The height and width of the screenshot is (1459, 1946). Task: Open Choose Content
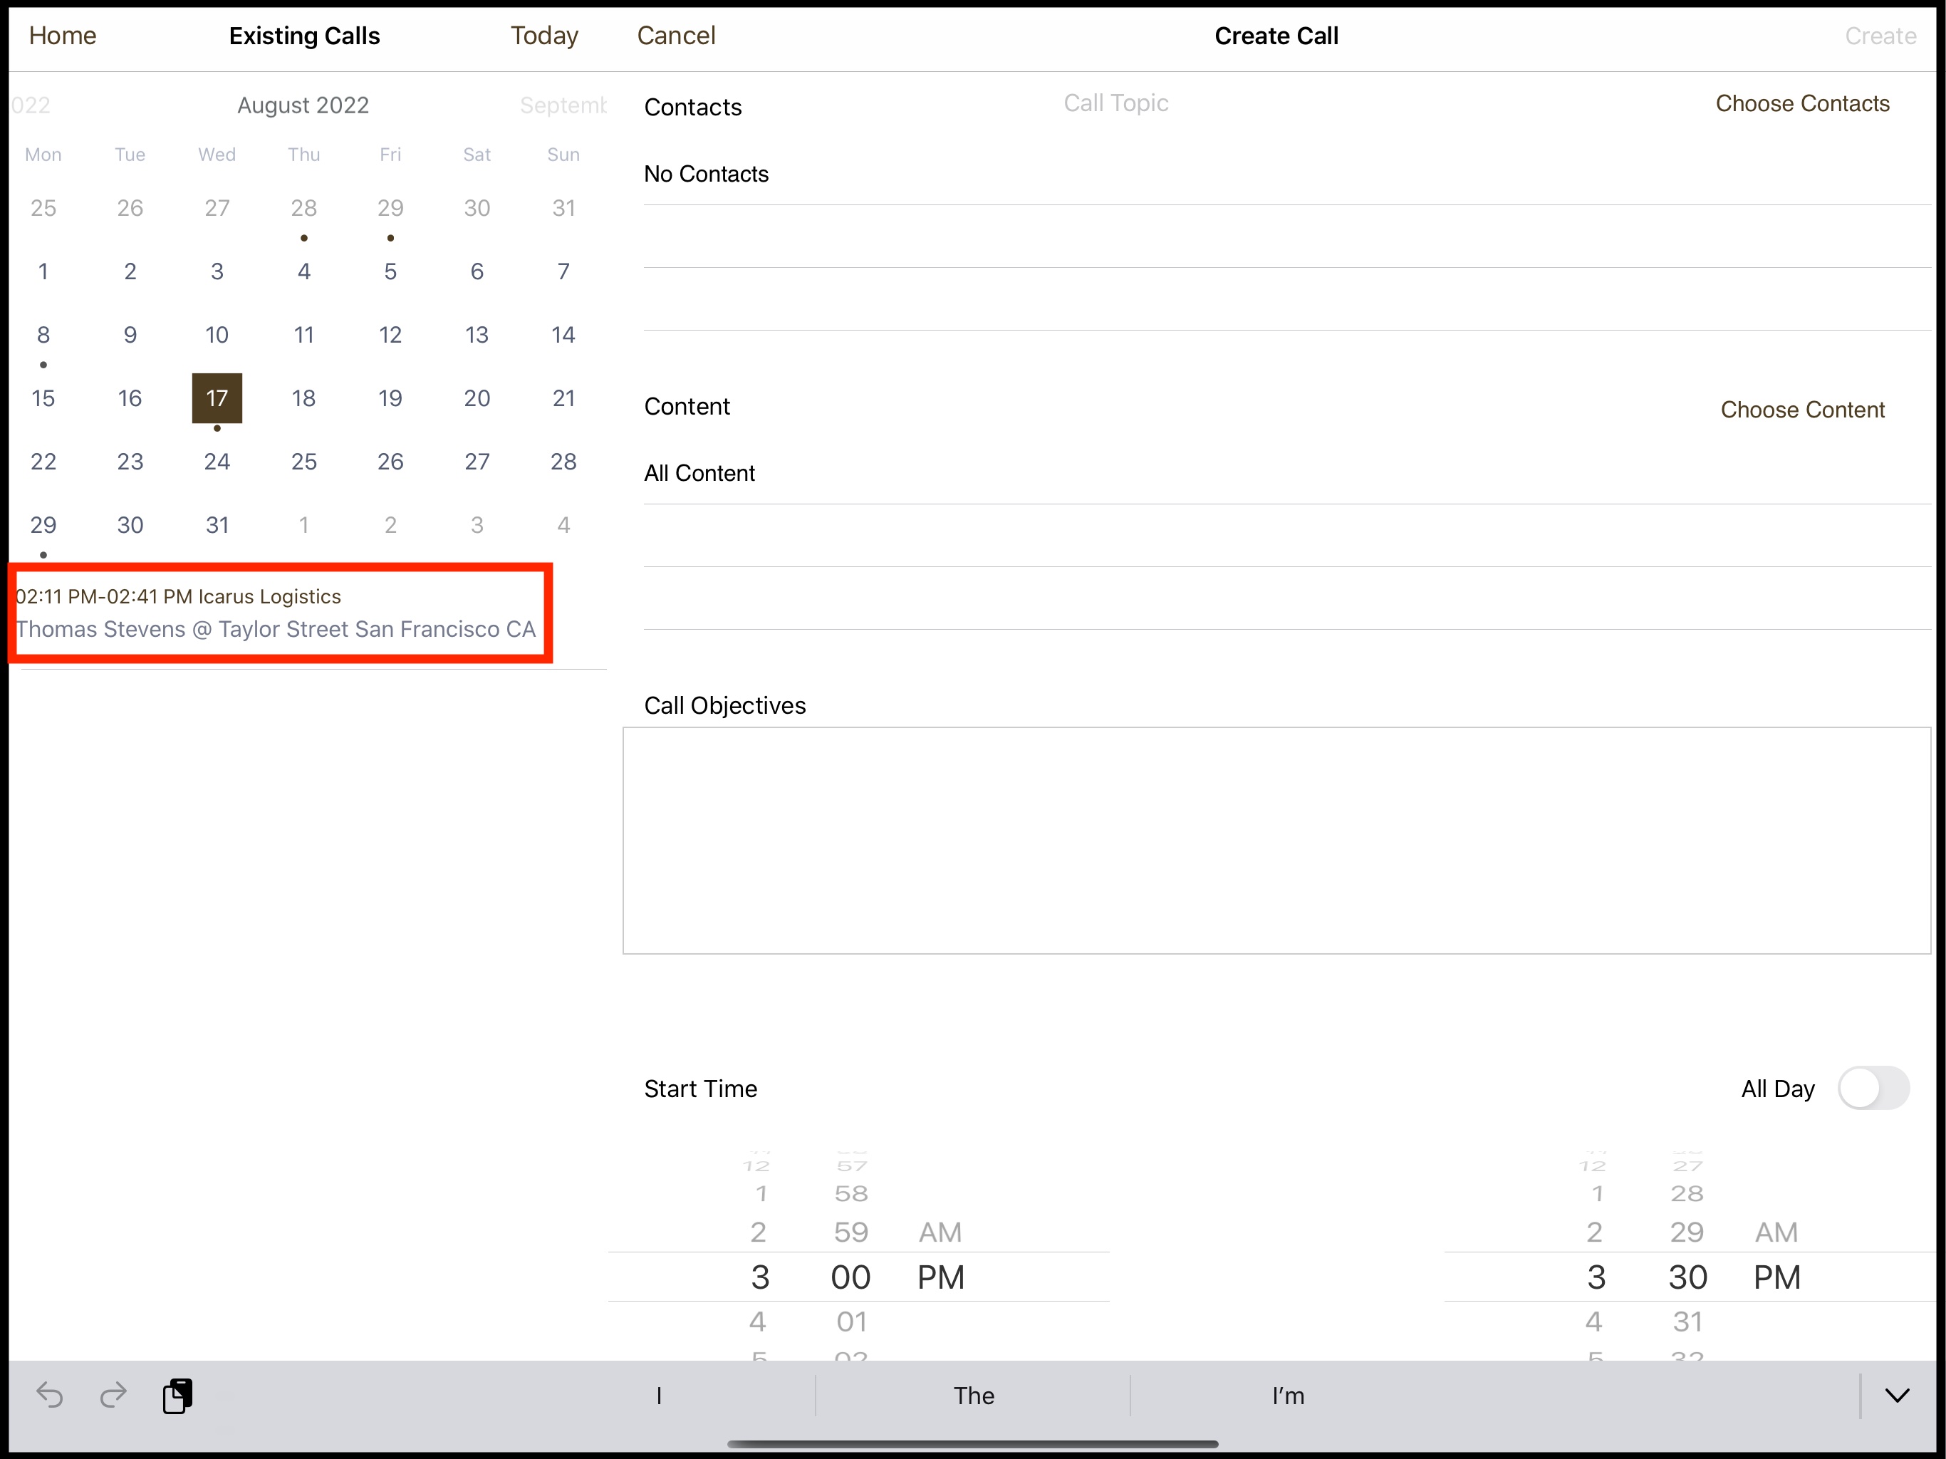point(1801,409)
